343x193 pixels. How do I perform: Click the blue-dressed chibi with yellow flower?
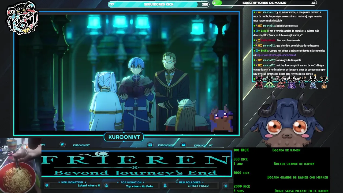pyautogui.click(x=313, y=82)
